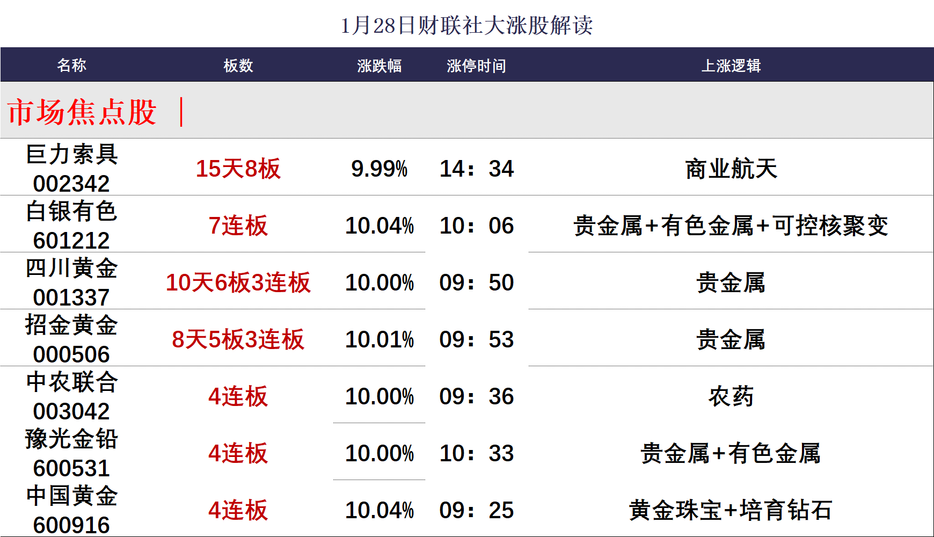934x537 pixels.
Task: Select the 15天8板 cell
Action: pos(238,169)
